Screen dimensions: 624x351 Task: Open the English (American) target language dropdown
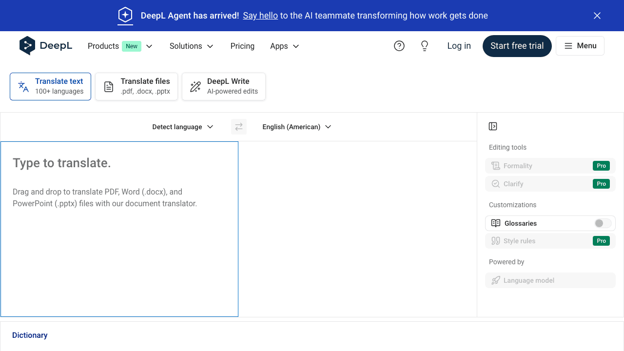(296, 127)
